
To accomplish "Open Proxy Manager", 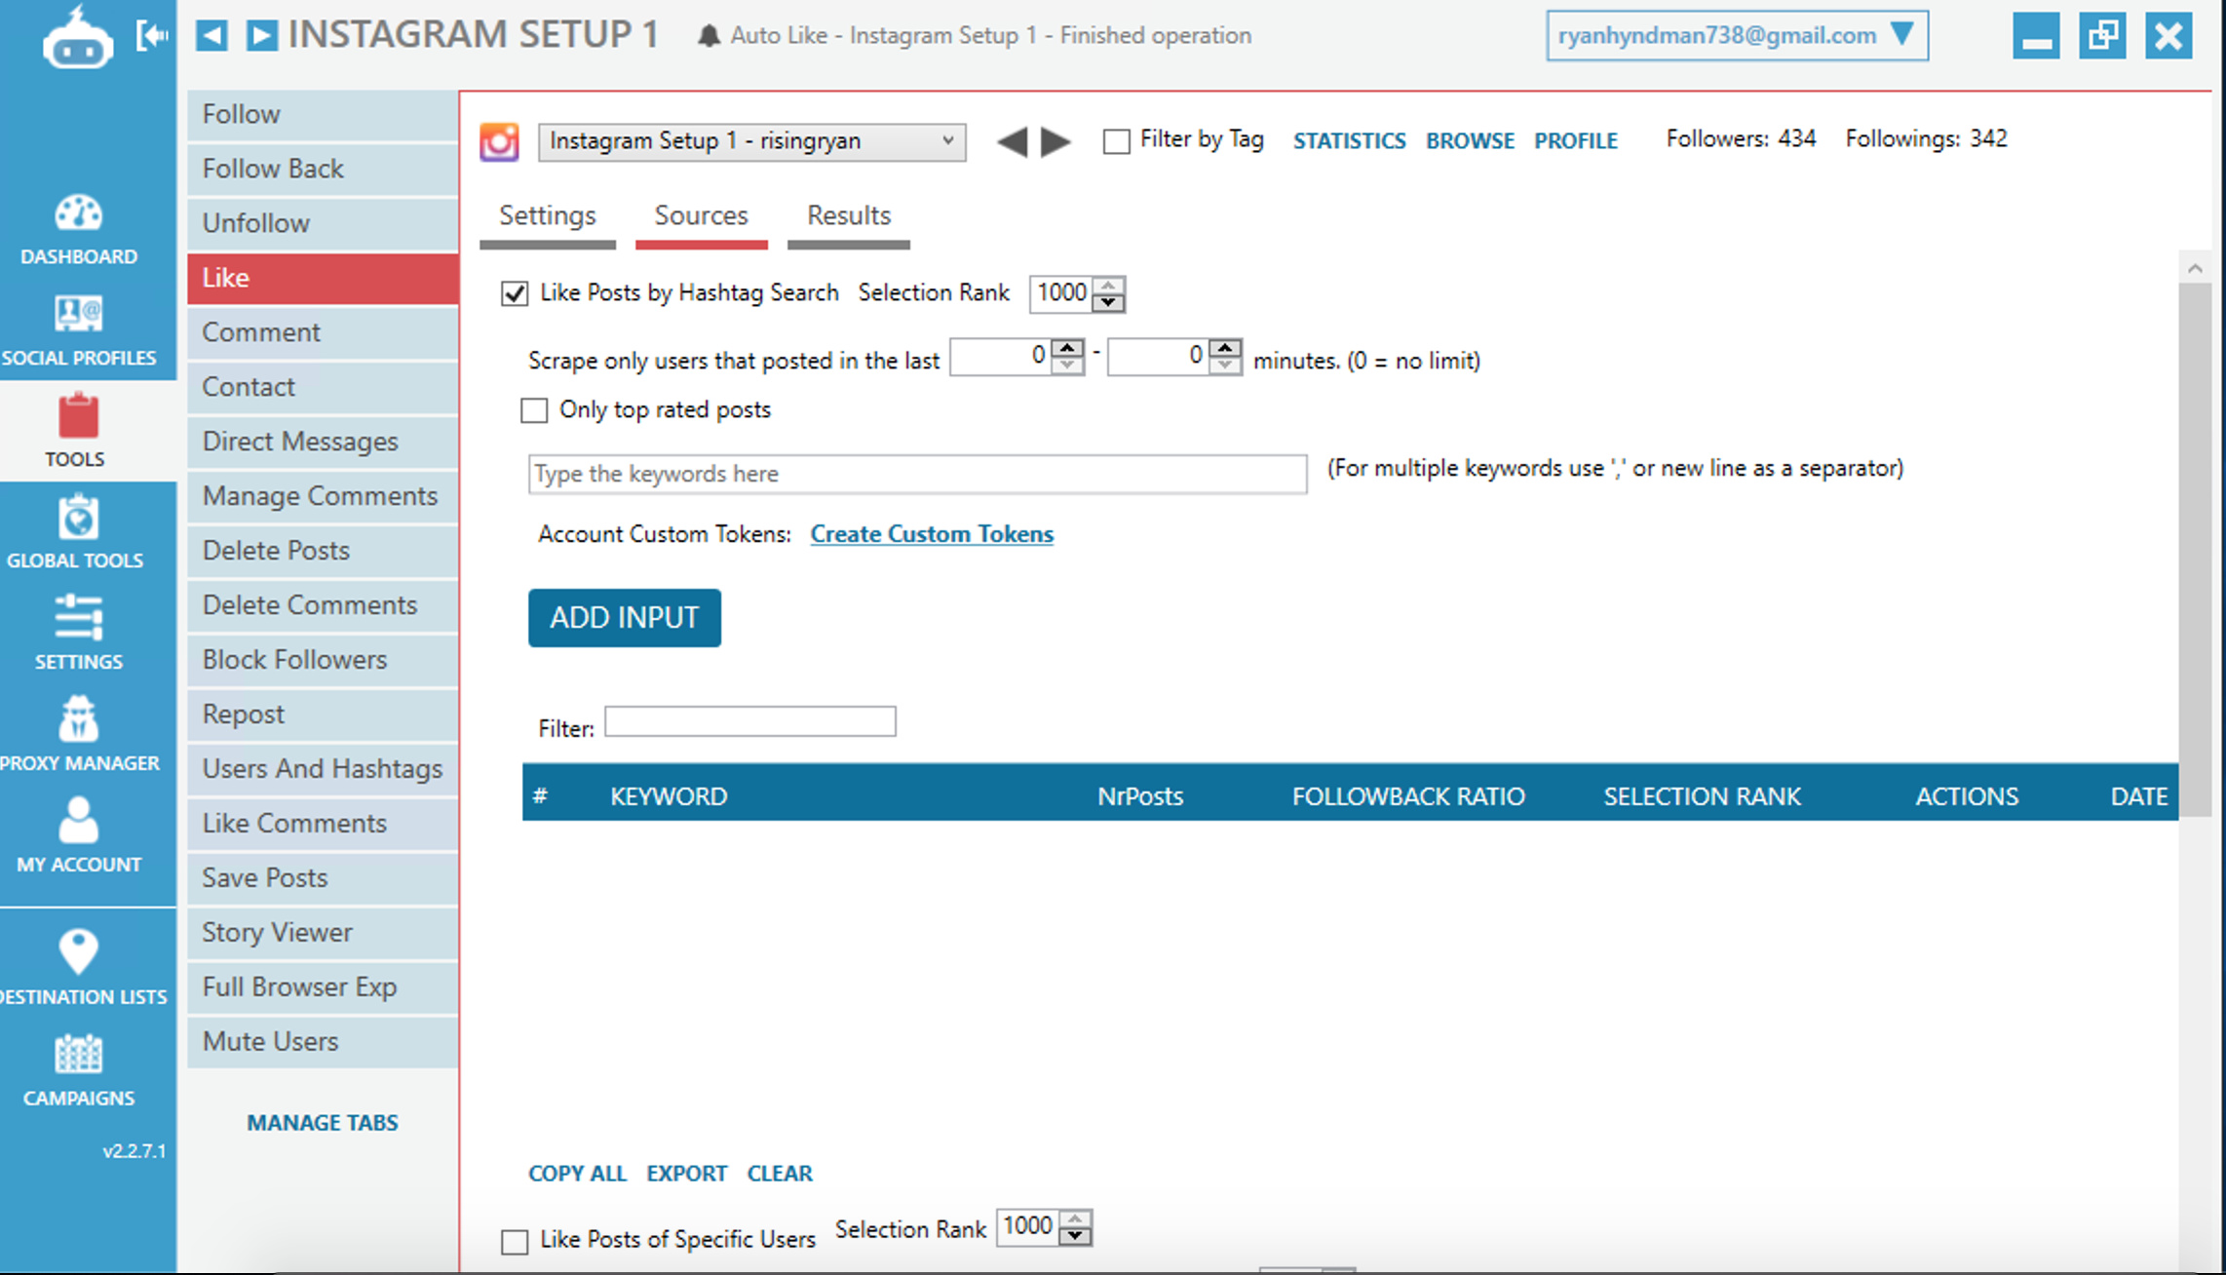I will pyautogui.click(x=79, y=735).
